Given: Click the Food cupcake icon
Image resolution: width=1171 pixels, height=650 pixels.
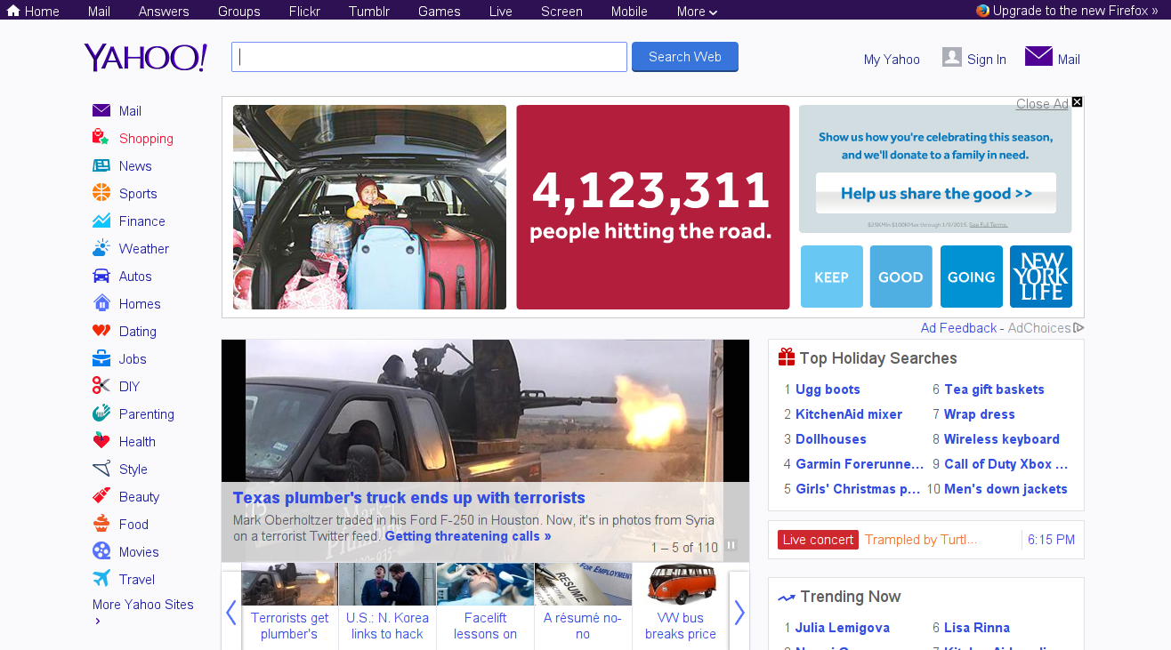Looking at the screenshot, I should coord(101,524).
